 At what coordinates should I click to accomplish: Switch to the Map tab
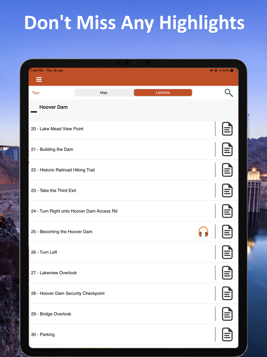point(104,93)
